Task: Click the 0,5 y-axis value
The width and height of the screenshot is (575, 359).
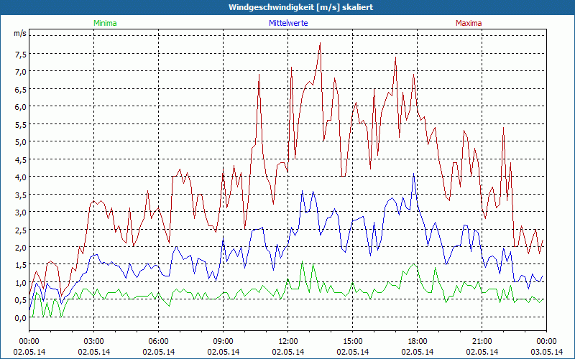Action: (21, 300)
